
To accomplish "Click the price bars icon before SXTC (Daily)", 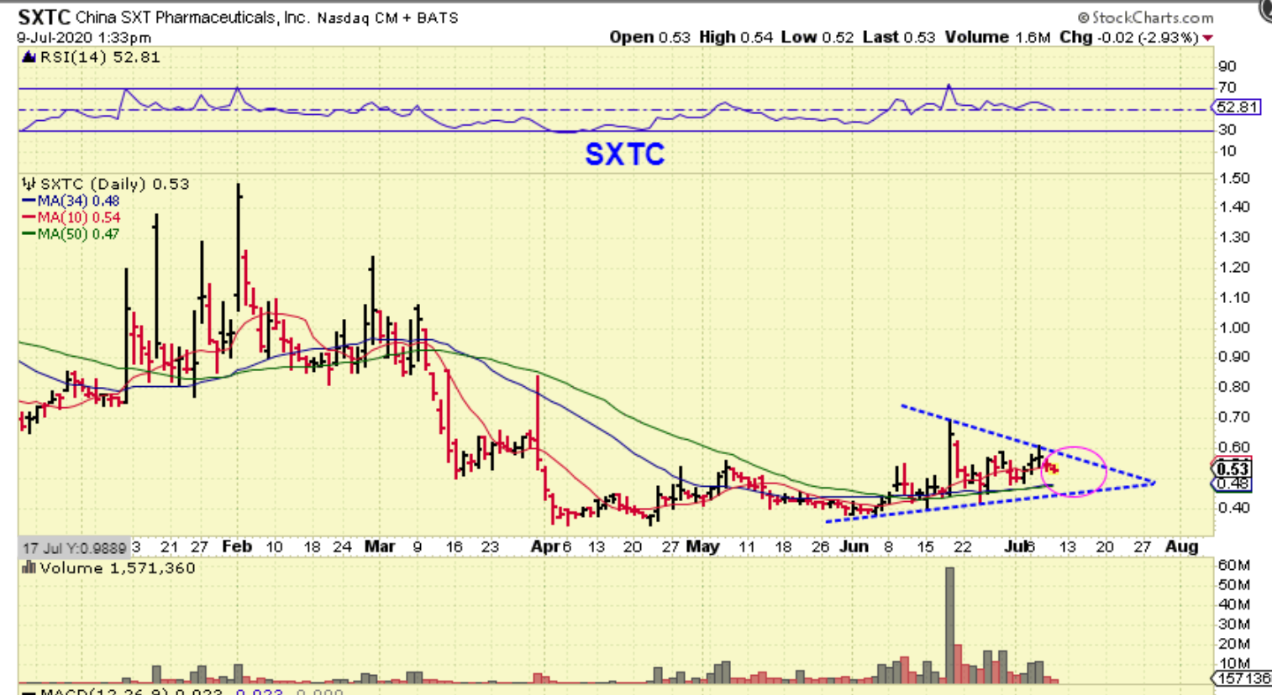I will pyautogui.click(x=29, y=184).
